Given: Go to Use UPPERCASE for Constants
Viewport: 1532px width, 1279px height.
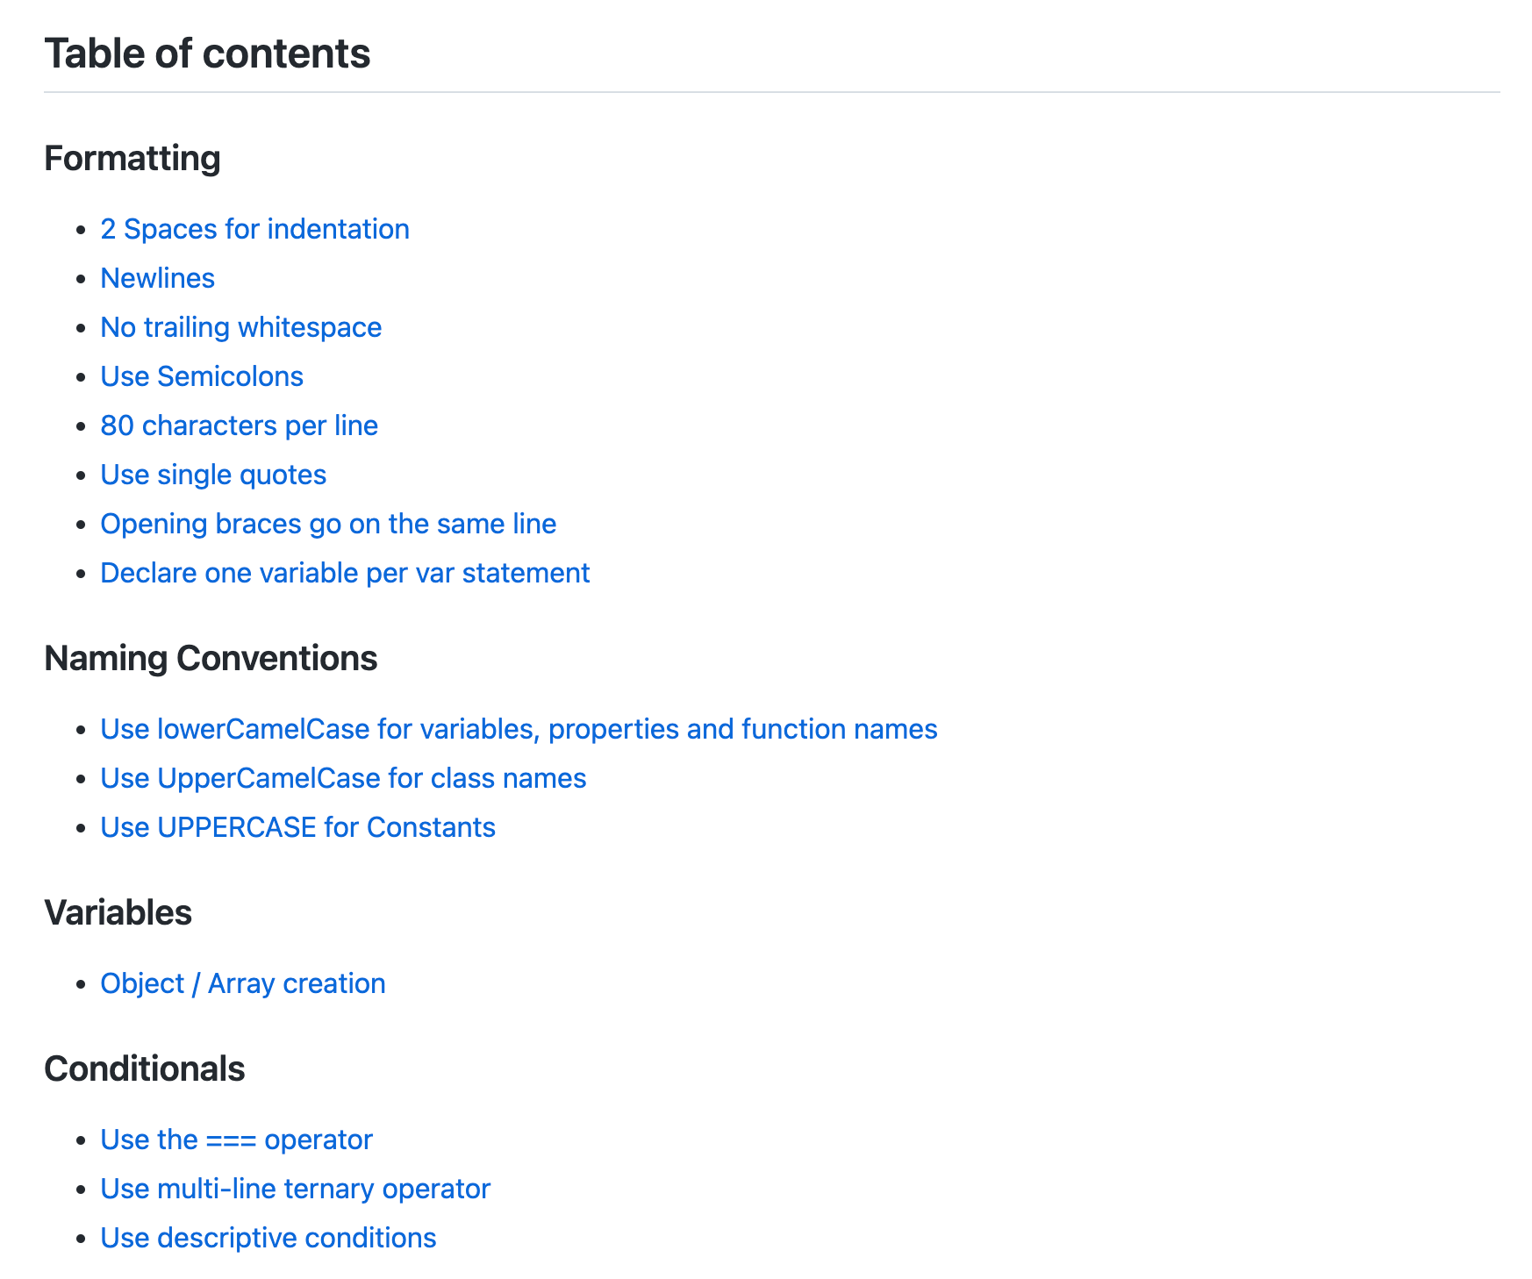Looking at the screenshot, I should [297, 827].
